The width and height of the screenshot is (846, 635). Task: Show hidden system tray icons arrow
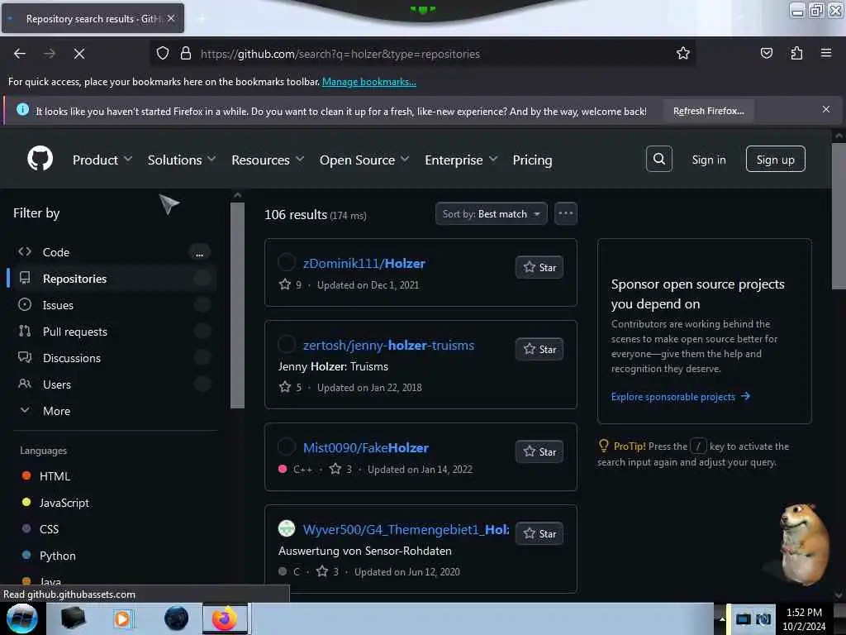point(722,618)
